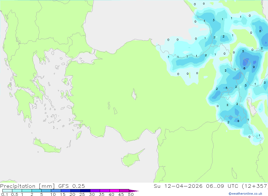Image resolution: width=268 pixels, height=196 pixels.
Task: Select the legend swatch between 35 and 40
Action: tap(105, 191)
